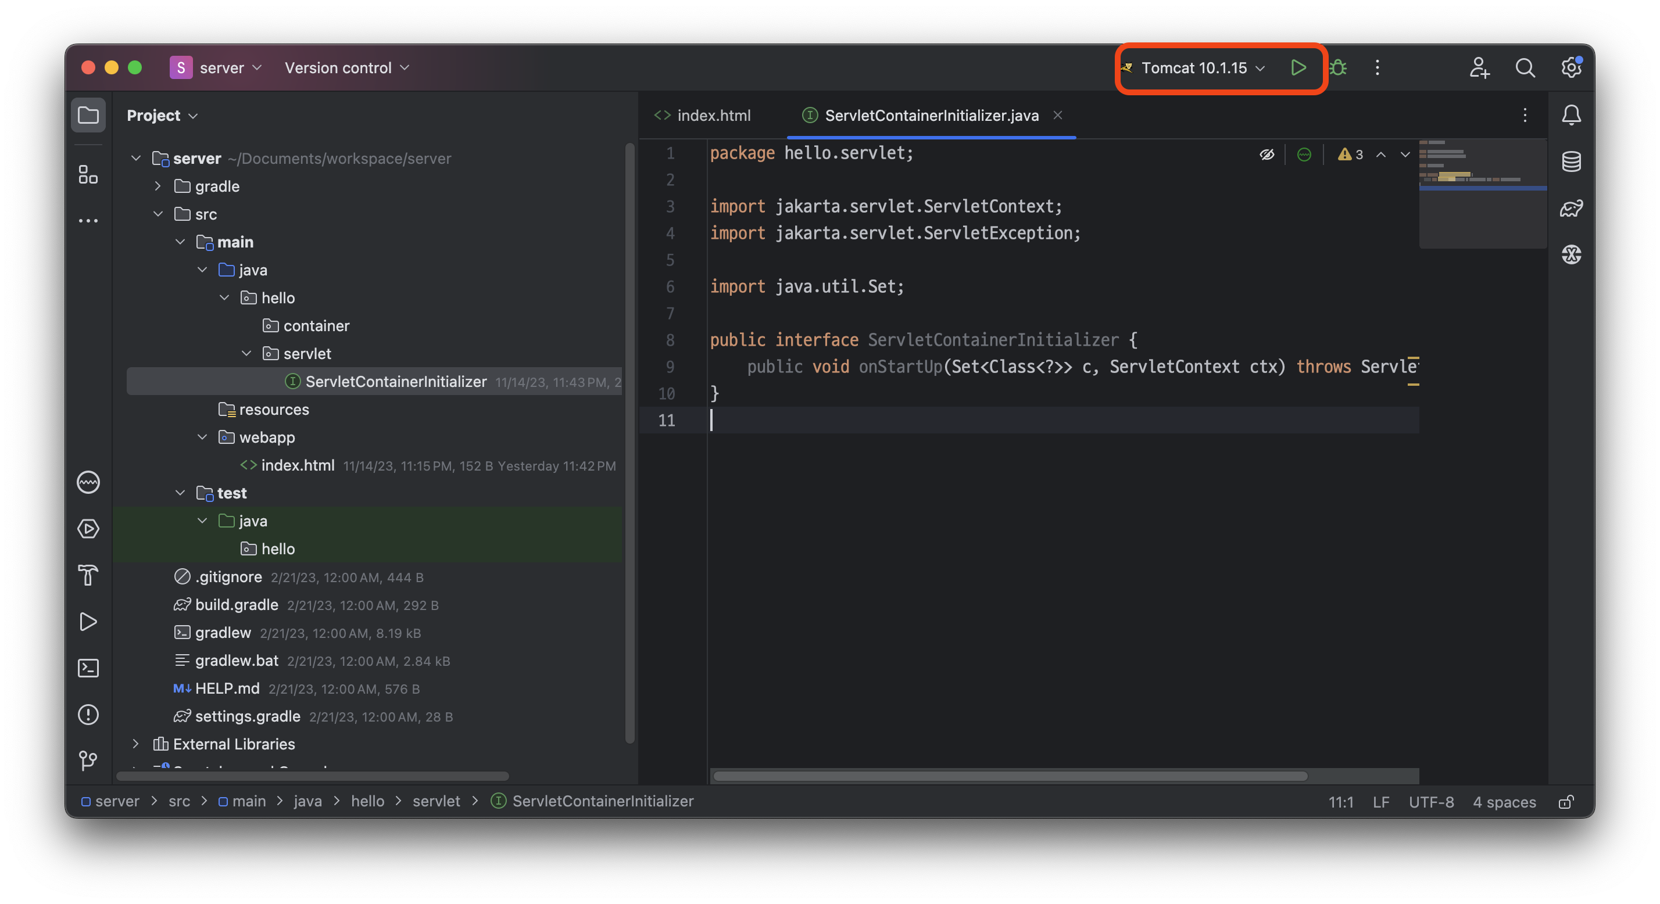1660x904 pixels.
Task: Open the Build hammer tool window
Action: point(88,575)
